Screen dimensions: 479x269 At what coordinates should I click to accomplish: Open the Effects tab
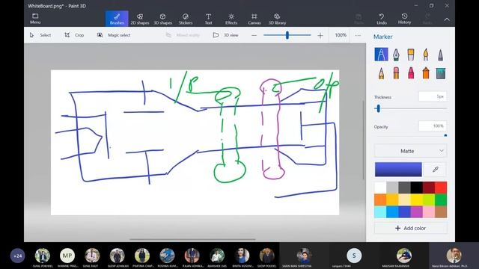[231, 19]
